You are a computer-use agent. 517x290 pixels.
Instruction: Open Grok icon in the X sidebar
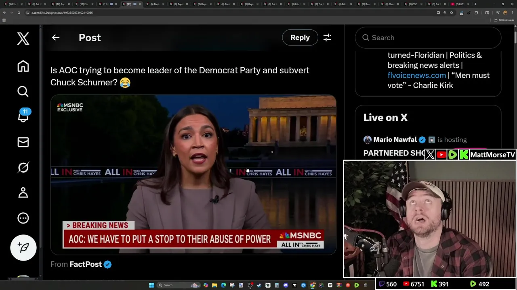pos(23,168)
